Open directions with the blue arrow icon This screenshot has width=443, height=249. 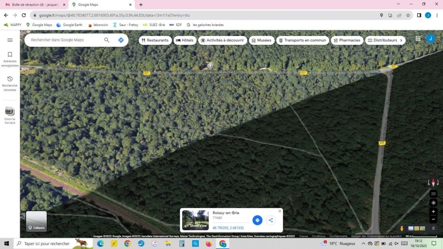[121, 40]
